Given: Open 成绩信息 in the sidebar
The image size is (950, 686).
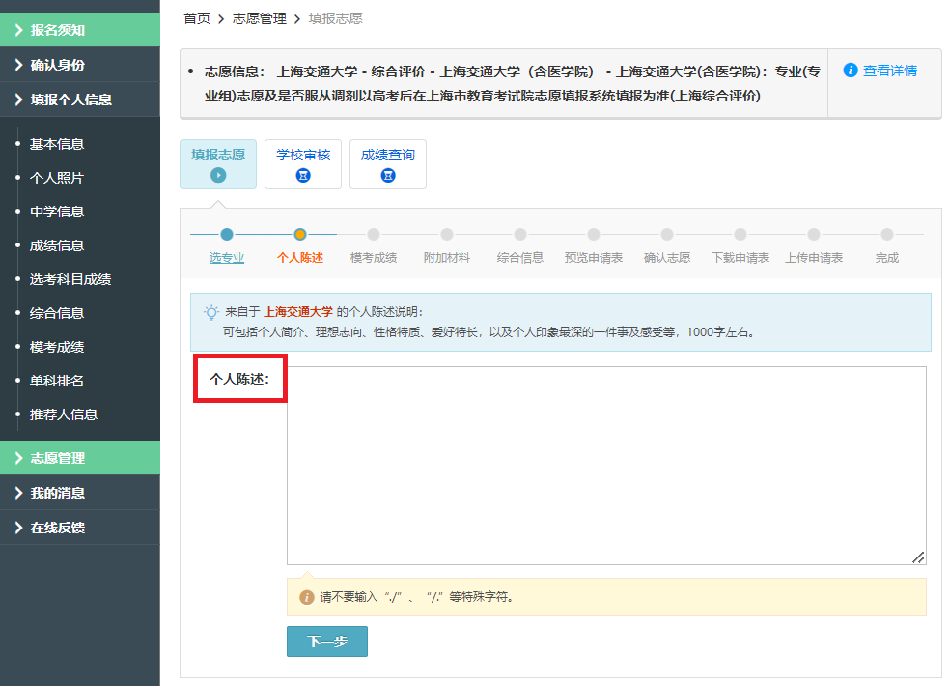Looking at the screenshot, I should (57, 245).
